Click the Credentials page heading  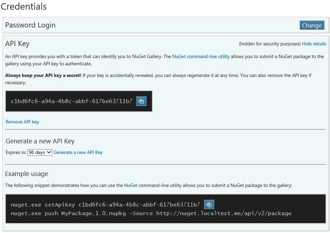pyautogui.click(x=23, y=6)
